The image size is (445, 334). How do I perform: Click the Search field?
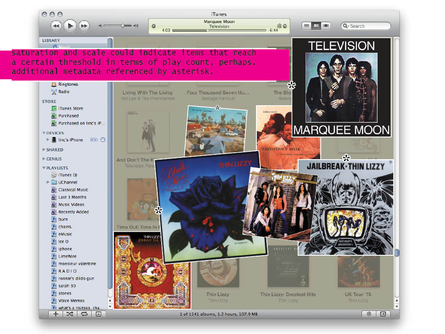point(366,26)
